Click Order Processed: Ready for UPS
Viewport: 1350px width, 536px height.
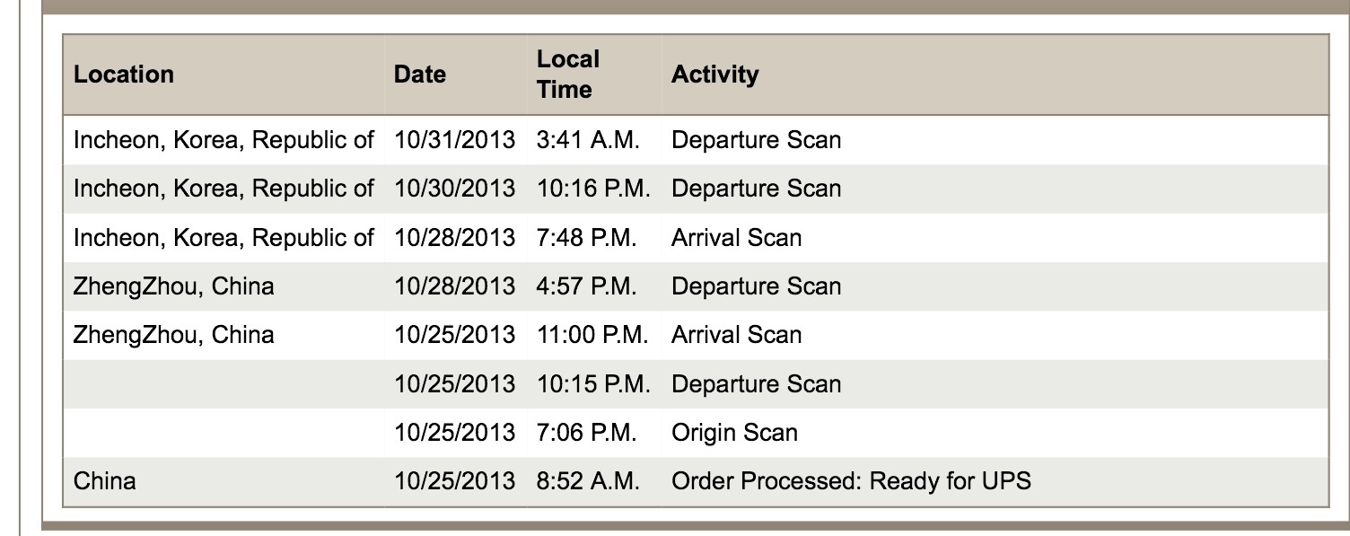851,481
